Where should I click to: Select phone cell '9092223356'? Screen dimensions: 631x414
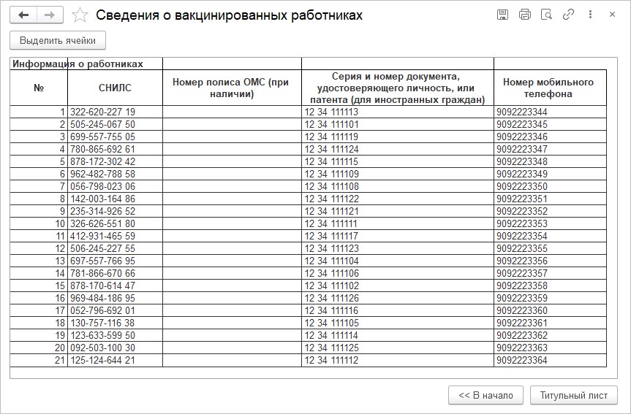(x=550, y=261)
